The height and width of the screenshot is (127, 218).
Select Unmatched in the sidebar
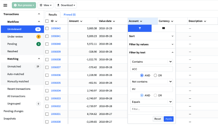pyautogui.click(x=23, y=66)
